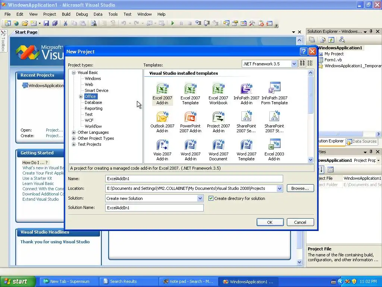The height and width of the screenshot is (287, 382).
Task: Select the Excel 2007 Workbook template
Action: [218, 94]
